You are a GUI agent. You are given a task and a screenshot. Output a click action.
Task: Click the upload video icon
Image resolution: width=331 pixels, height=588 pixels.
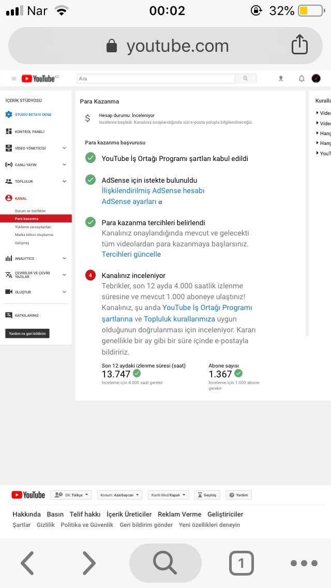pyautogui.click(x=281, y=78)
